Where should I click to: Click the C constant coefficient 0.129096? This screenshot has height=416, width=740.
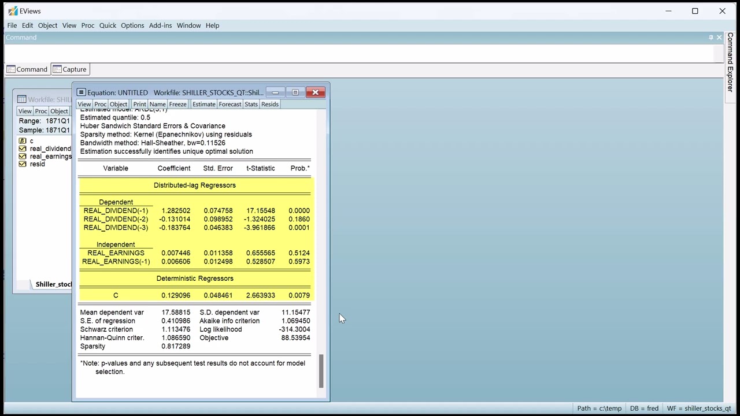pos(176,295)
